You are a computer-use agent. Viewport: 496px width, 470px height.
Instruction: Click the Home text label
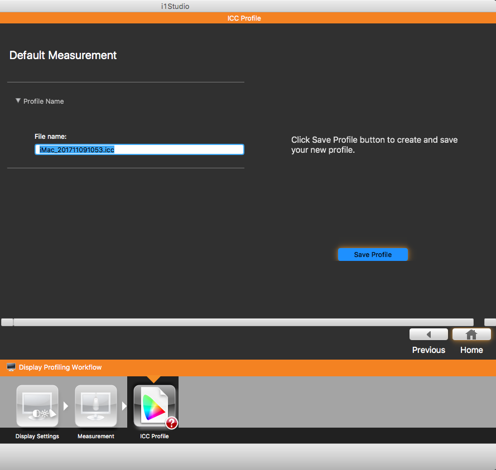[471, 350]
